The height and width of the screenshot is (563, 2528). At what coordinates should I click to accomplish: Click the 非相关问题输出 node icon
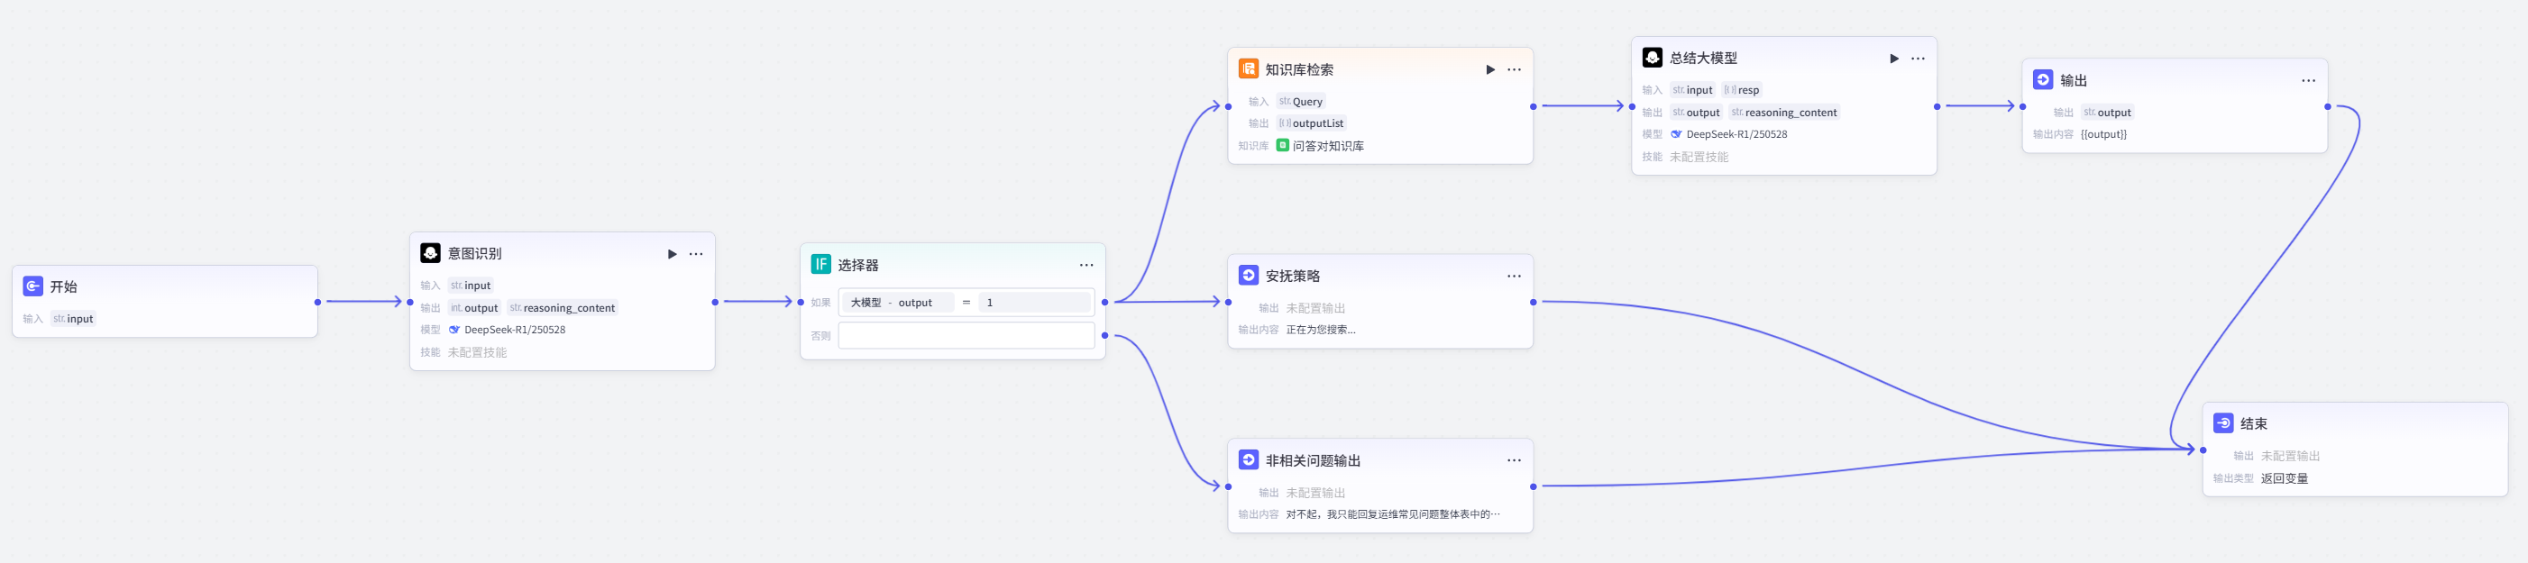[1249, 460]
